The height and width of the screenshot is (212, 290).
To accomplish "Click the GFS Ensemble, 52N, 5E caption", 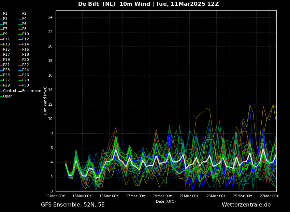I will [73, 205].
